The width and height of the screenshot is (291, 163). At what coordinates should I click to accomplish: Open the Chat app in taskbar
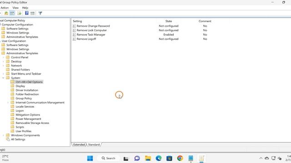coord(137,158)
